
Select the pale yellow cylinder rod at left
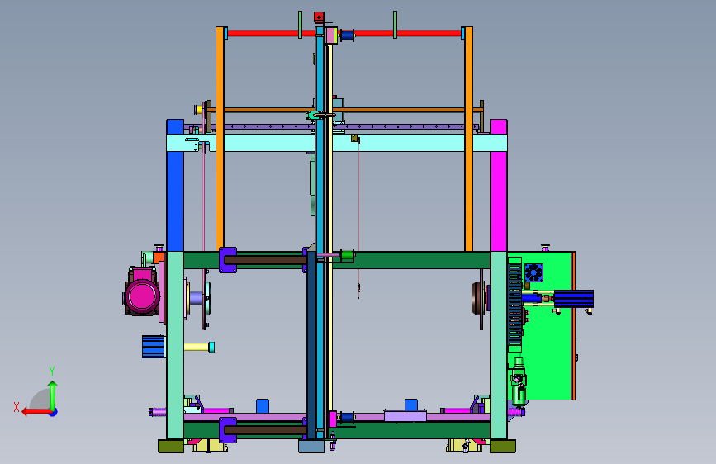pyautogui.click(x=197, y=347)
